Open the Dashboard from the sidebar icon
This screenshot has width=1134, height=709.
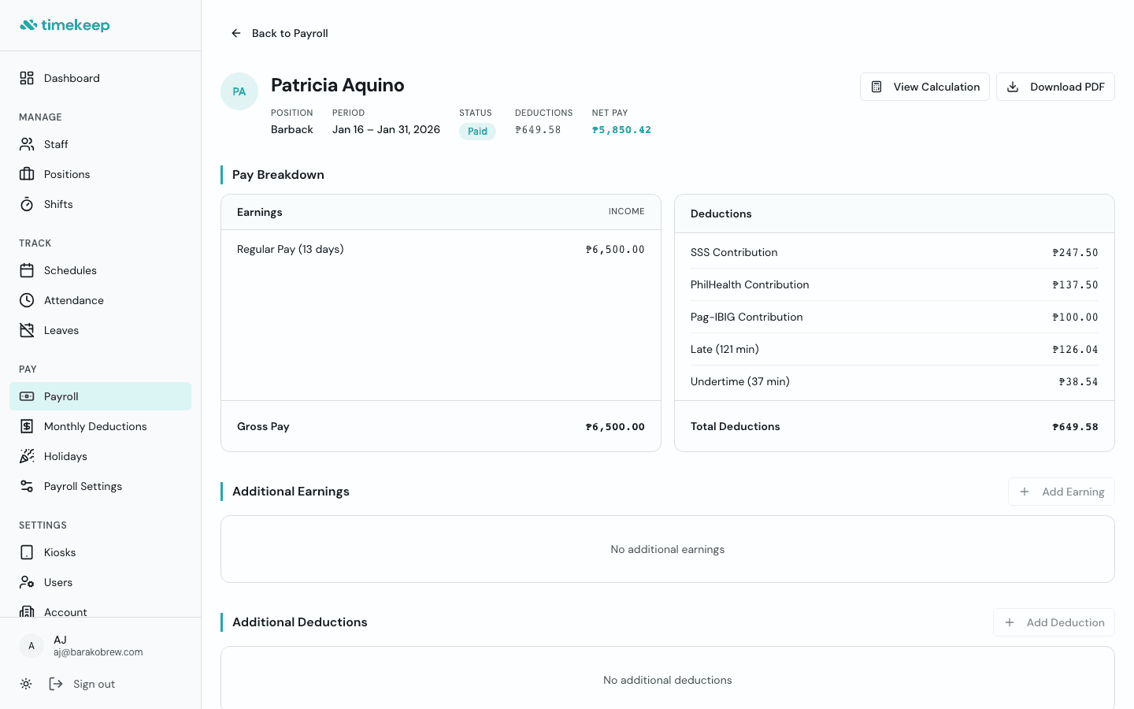click(x=26, y=78)
